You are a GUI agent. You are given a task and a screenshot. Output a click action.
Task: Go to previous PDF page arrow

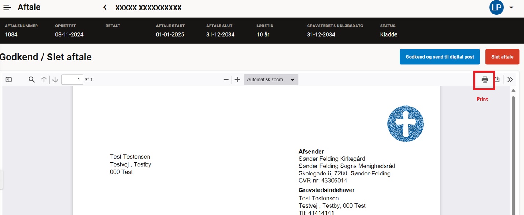(44, 79)
